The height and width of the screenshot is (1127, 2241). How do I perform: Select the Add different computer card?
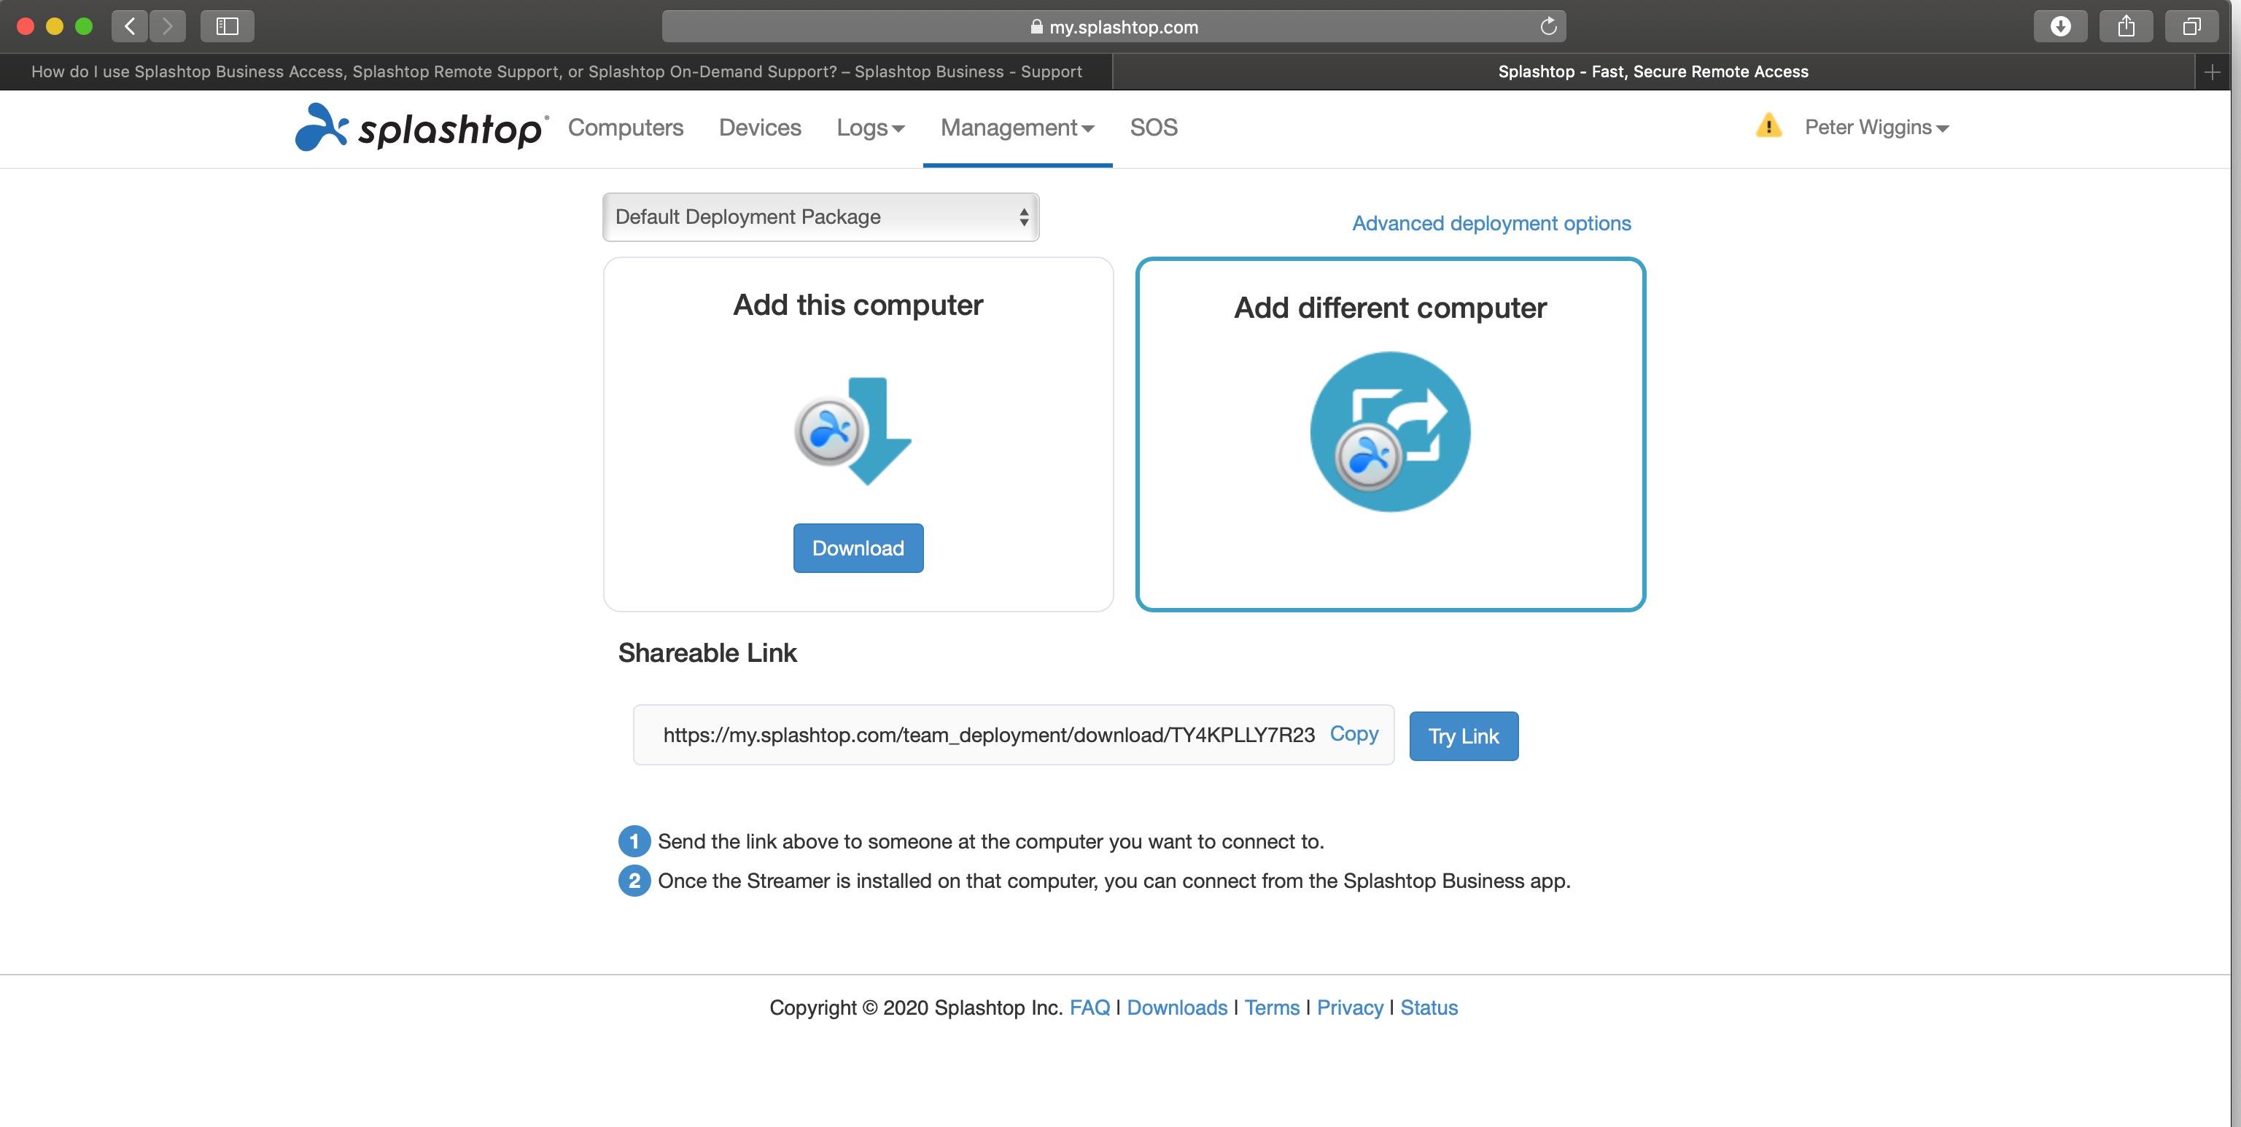[1390, 434]
